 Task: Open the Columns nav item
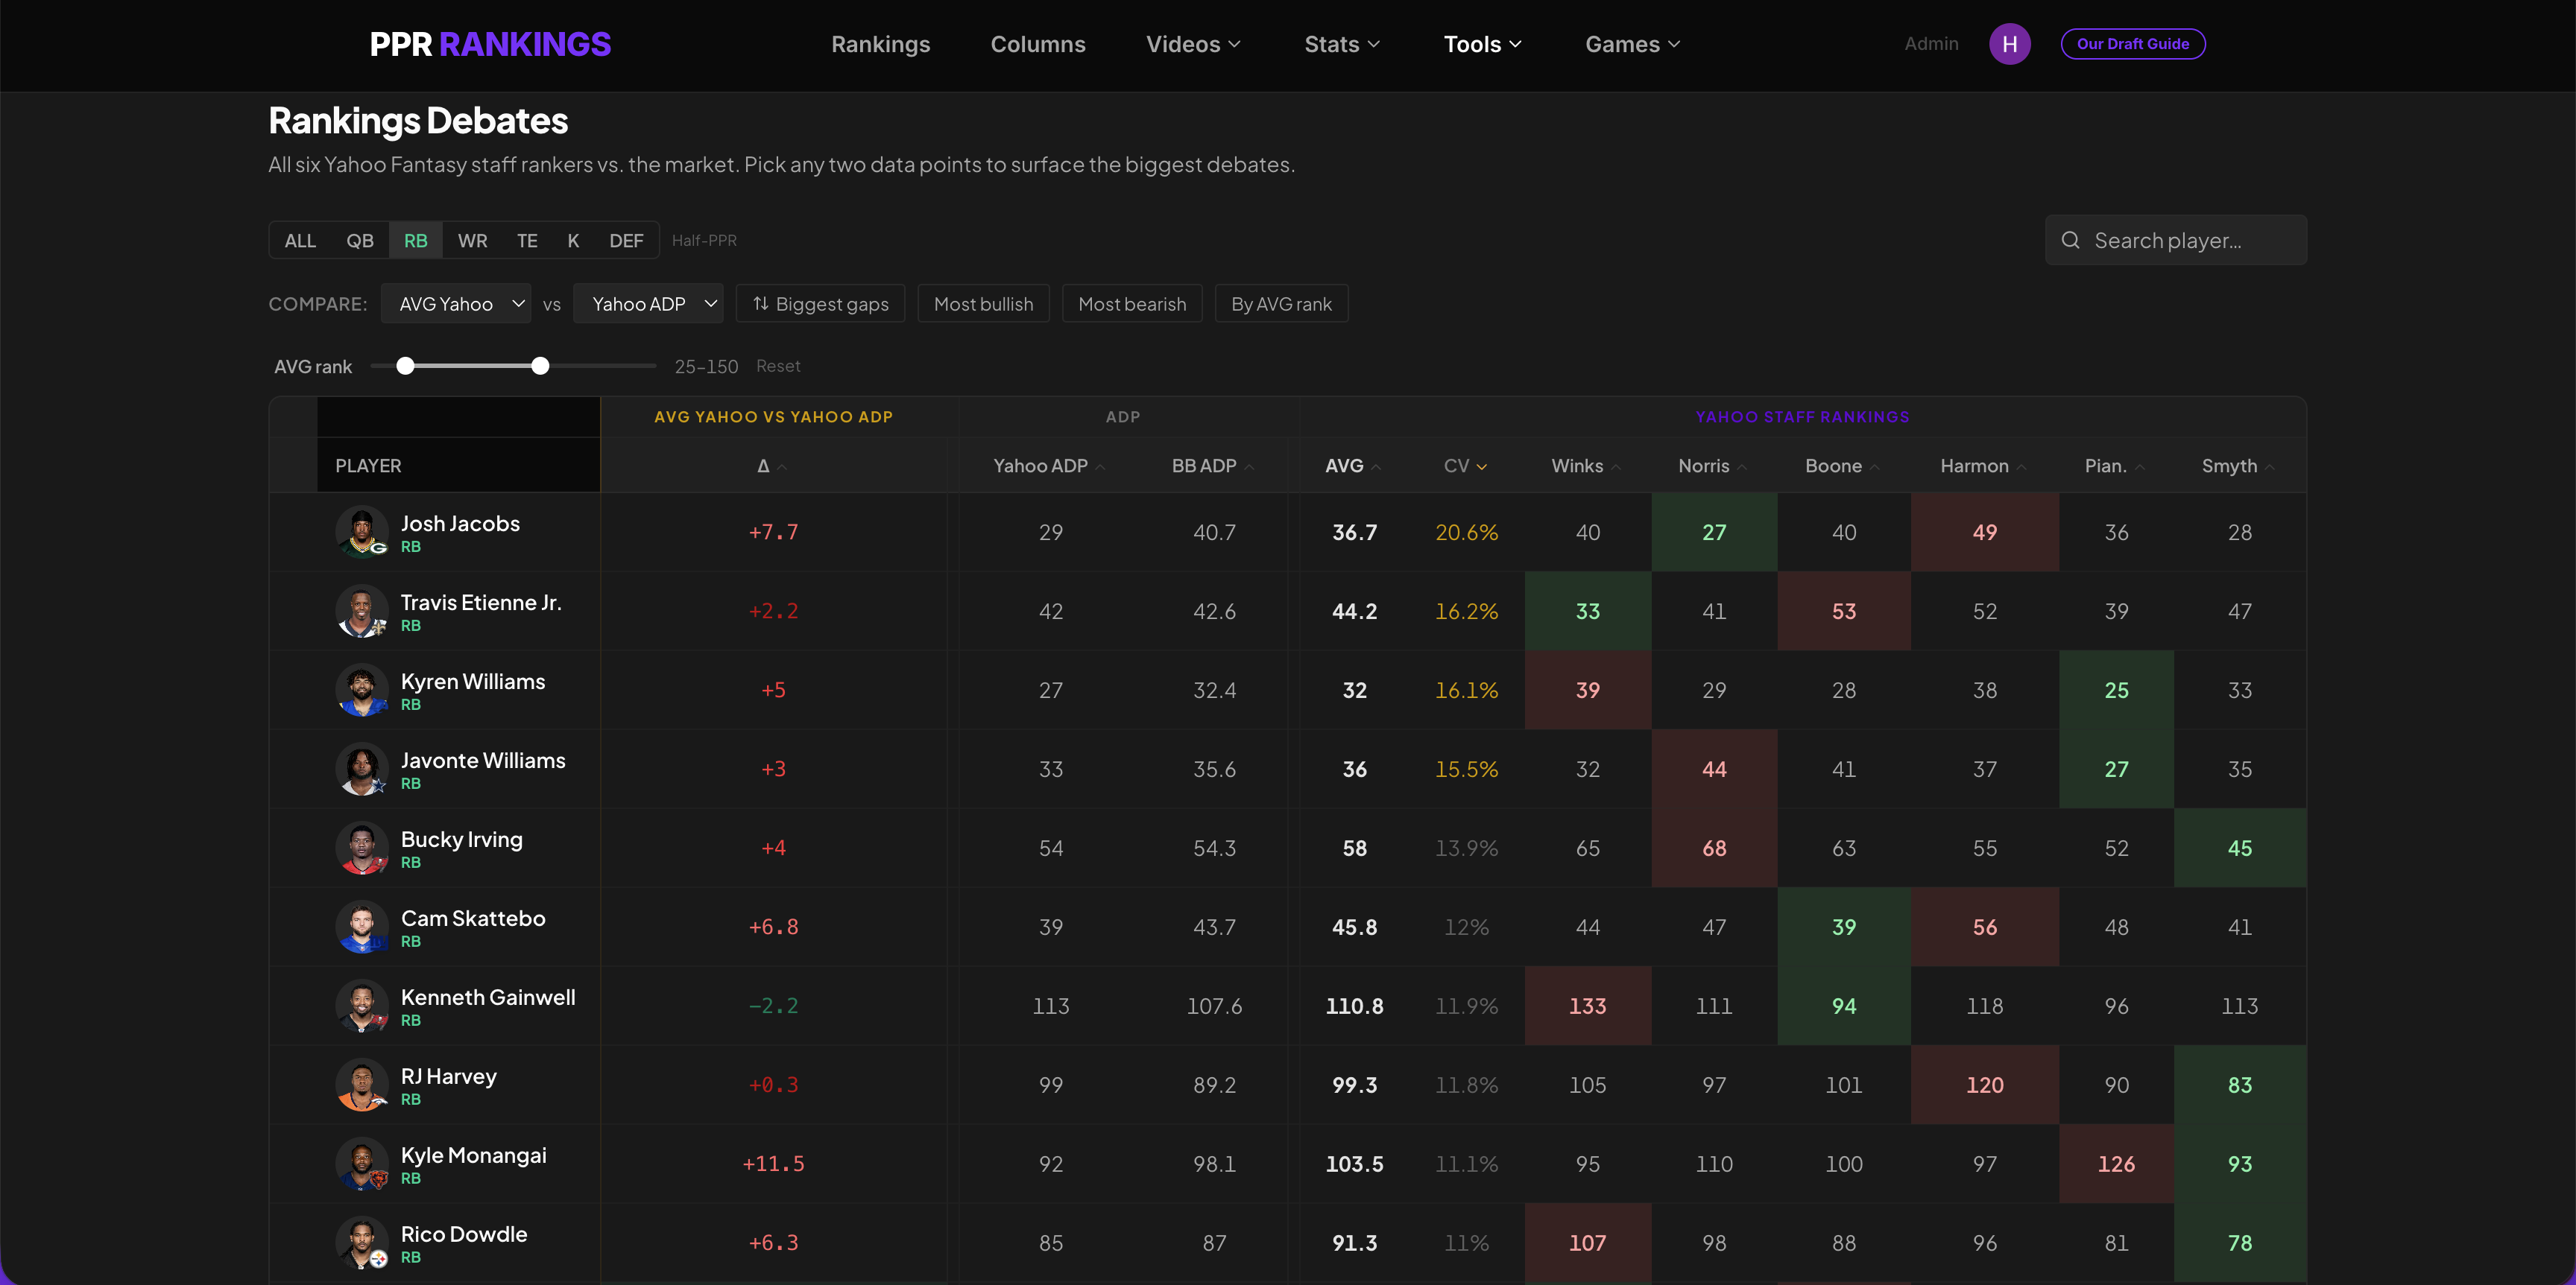(x=1038, y=44)
